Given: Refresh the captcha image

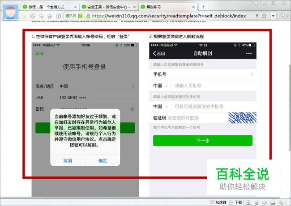Looking at the screenshot, I should click(x=242, y=118).
